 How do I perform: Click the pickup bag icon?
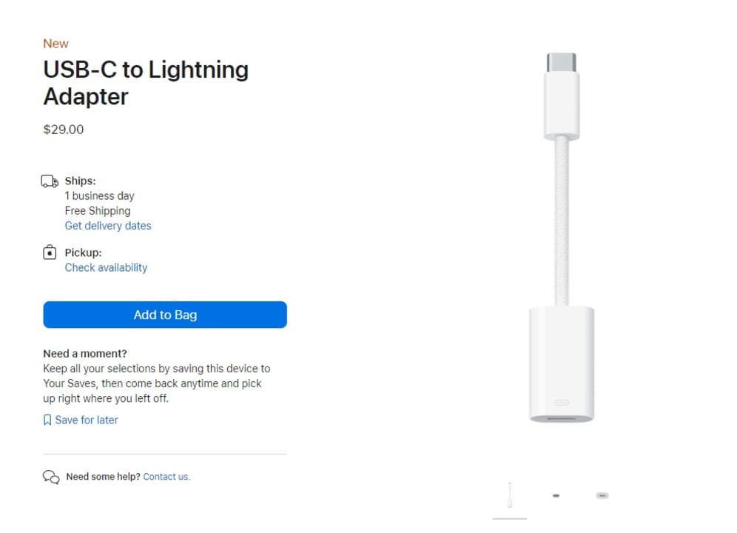(50, 253)
